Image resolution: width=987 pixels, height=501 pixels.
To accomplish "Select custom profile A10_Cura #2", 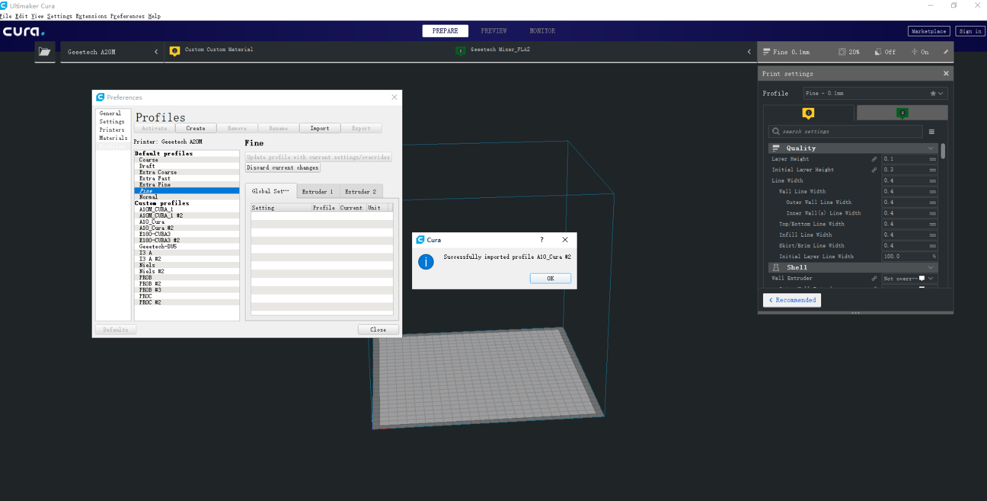I will coord(186,228).
